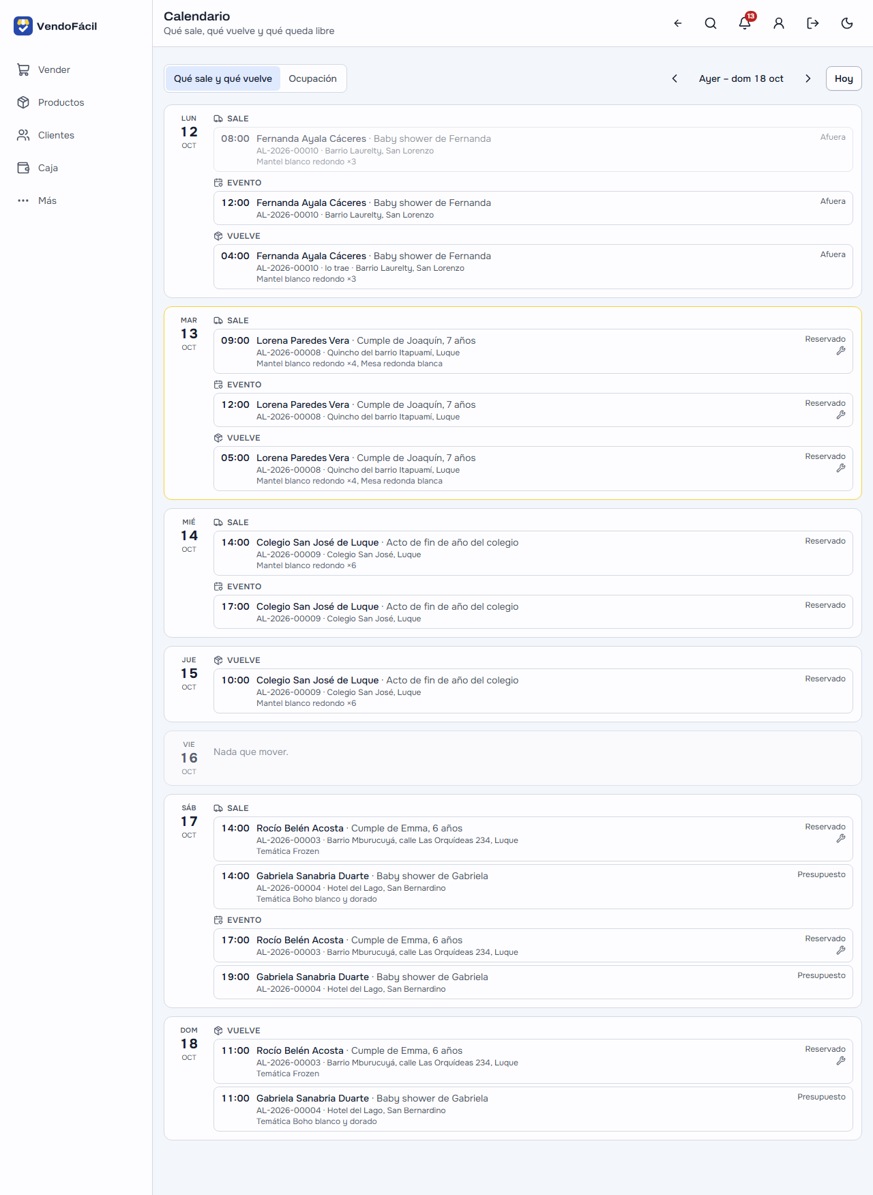Image resolution: width=873 pixels, height=1195 pixels.
Task: Select the Qué sale y qué vuelve tab
Action: (223, 78)
